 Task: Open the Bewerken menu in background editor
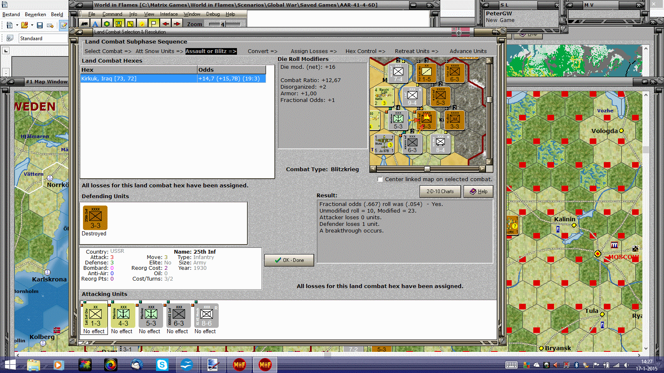click(x=35, y=14)
